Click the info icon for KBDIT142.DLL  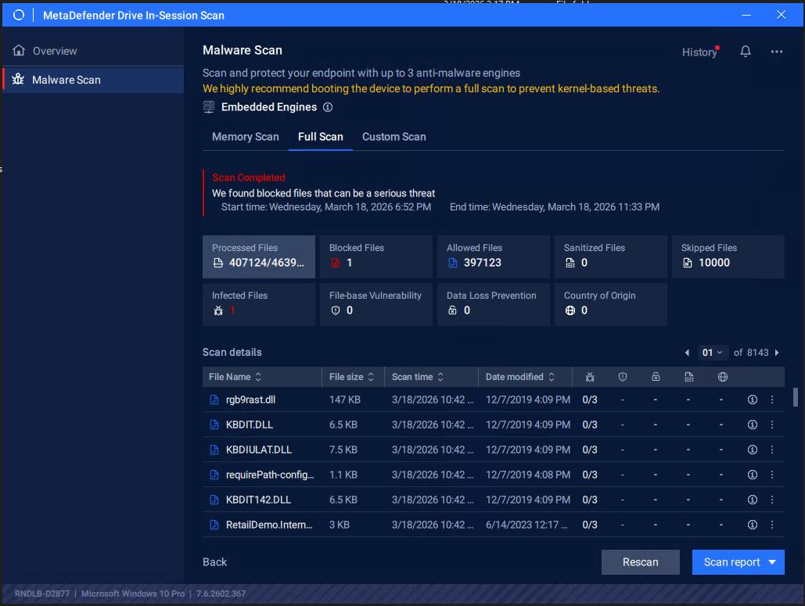[753, 500]
